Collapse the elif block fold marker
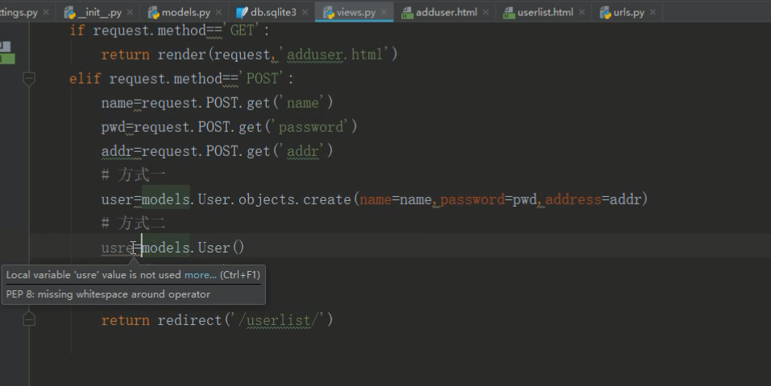Viewport: 771px width, 386px height. [29, 78]
